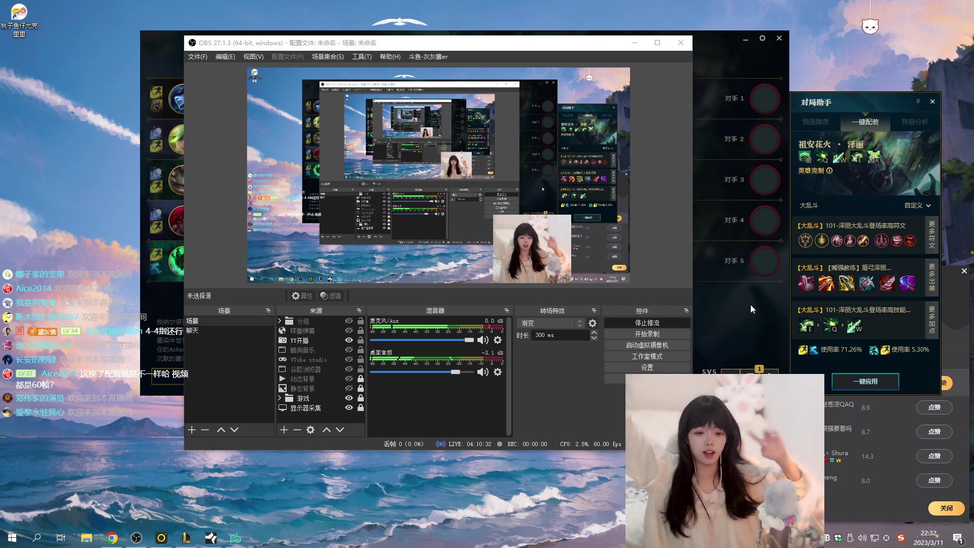The height and width of the screenshot is (548, 974).
Task: Open the 渐变 transition dropdown
Action: (551, 323)
